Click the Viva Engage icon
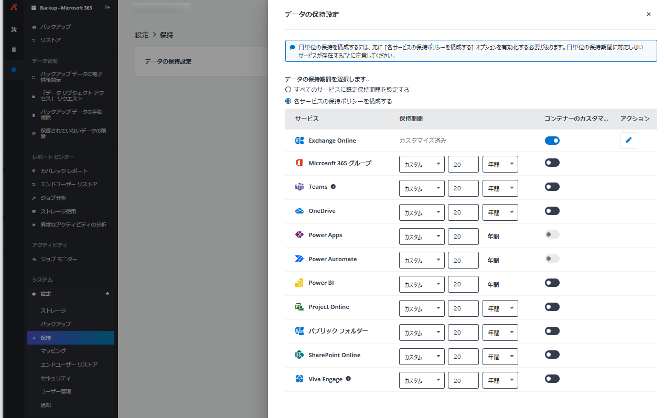Screen dimensions: 664x418 [x=299, y=379]
